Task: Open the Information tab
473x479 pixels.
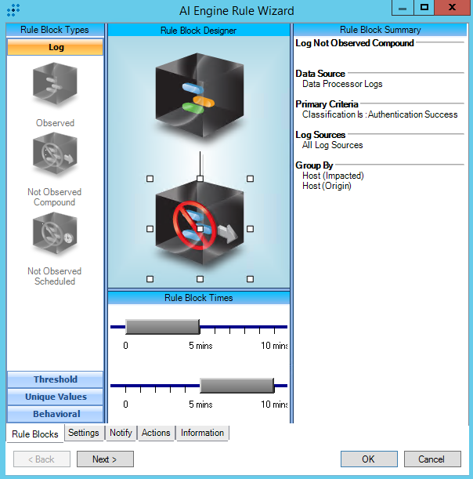Action: pyautogui.click(x=202, y=433)
